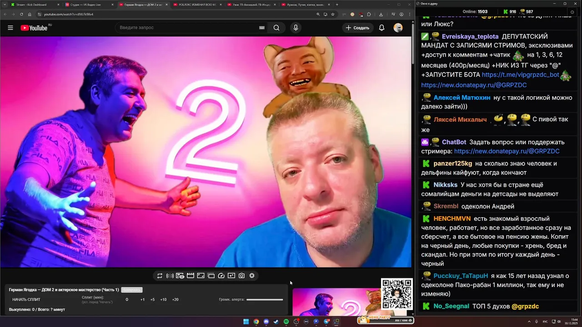Open the browser extensions puzzle icon
Image resolution: width=582 pixels, height=327 pixels.
click(369, 14)
